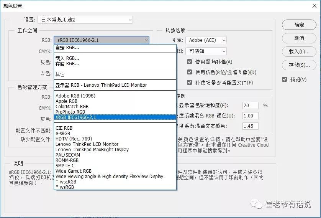Image resolution: width=321 pixels, height=218 pixels.
Task: Click the saturation percentage field showing 20
Action: click(250, 106)
